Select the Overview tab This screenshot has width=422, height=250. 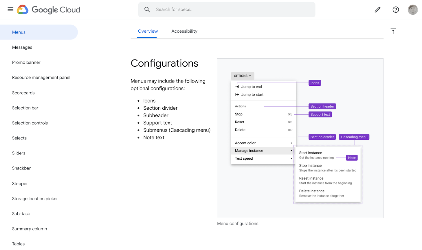click(x=148, y=31)
